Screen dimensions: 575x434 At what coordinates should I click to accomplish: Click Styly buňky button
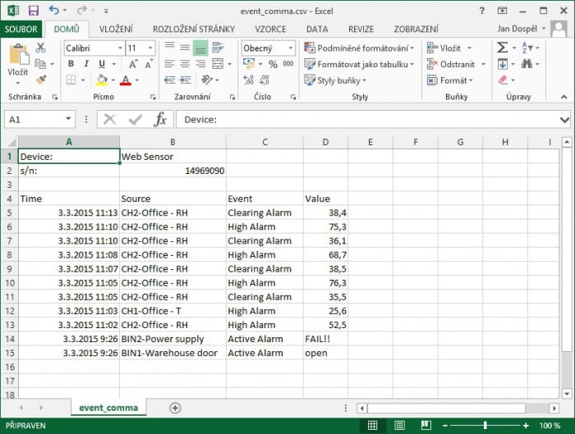(x=336, y=80)
